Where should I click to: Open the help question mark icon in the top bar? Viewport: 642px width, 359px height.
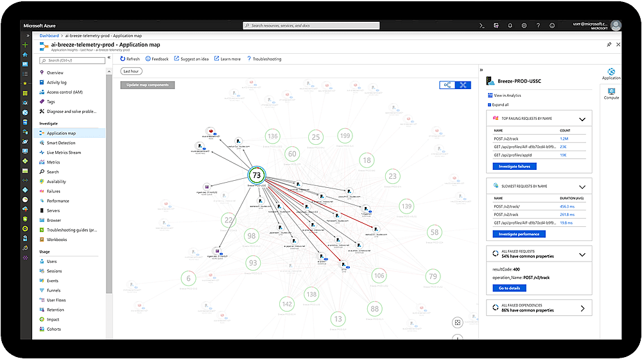pos(538,26)
